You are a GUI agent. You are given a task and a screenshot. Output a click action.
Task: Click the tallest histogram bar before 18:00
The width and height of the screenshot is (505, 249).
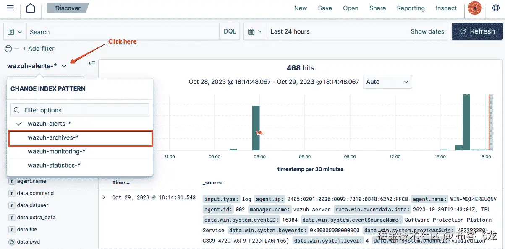pyautogui.click(x=466, y=122)
